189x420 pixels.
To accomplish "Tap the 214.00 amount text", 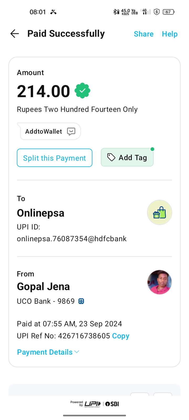I will point(44,91).
